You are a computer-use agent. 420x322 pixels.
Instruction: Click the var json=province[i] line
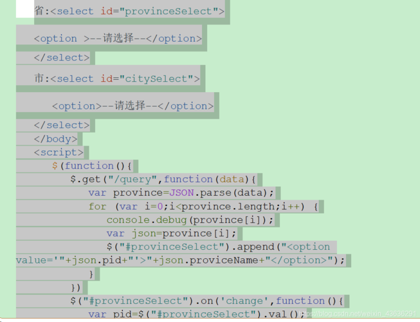172,233
